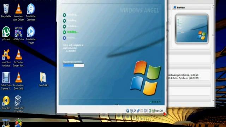Open Debut Video Capture Software shortcut
This screenshot has width=226, height=127.
6,81
